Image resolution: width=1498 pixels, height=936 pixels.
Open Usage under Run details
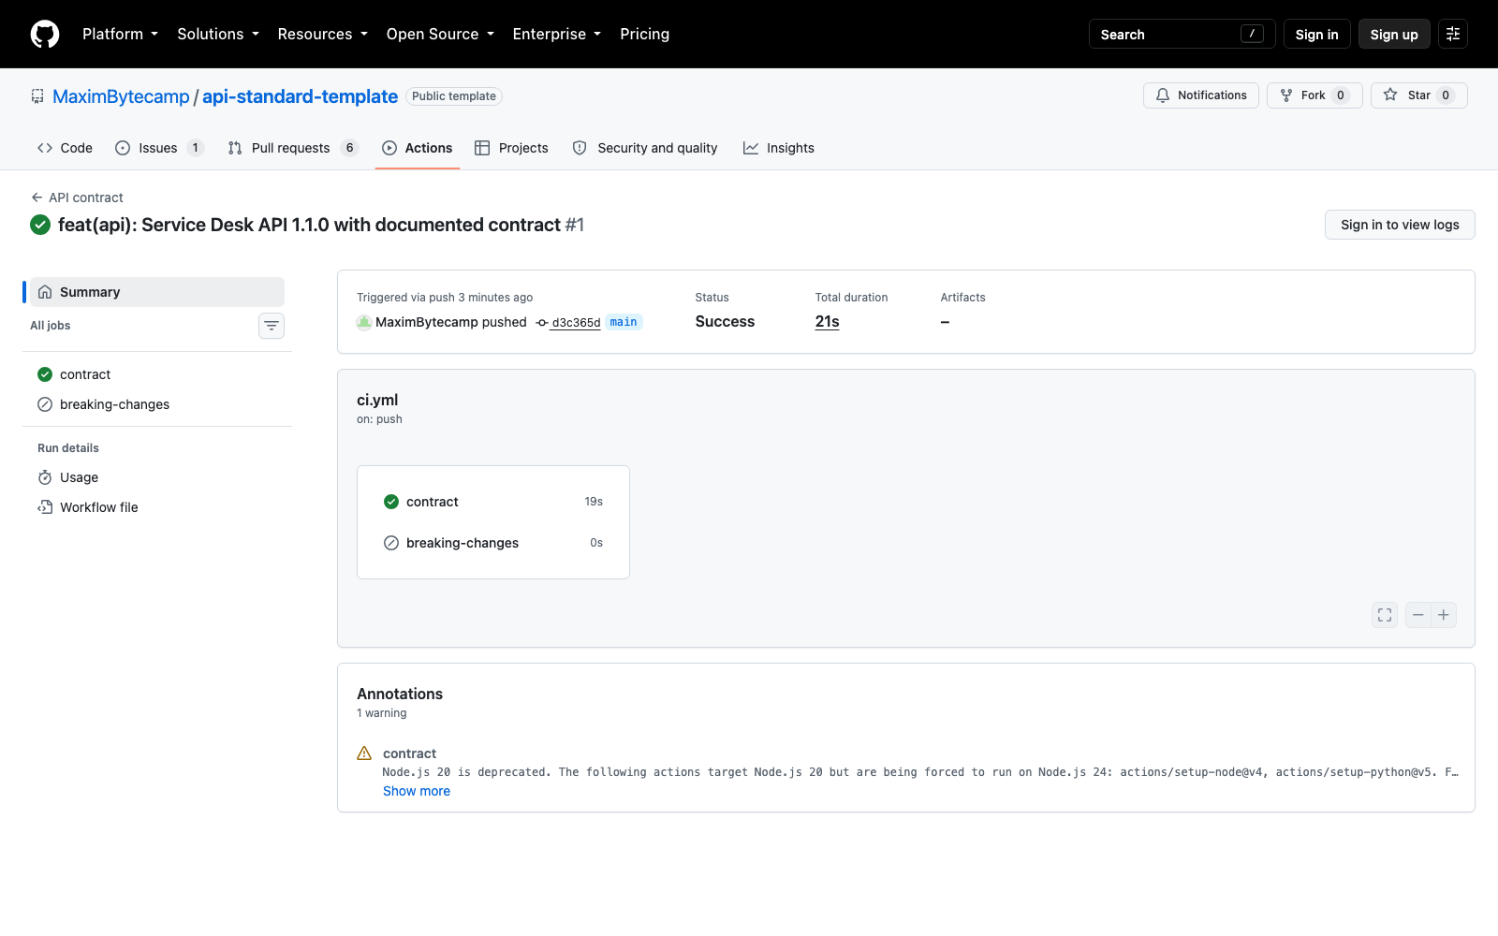pos(157,477)
